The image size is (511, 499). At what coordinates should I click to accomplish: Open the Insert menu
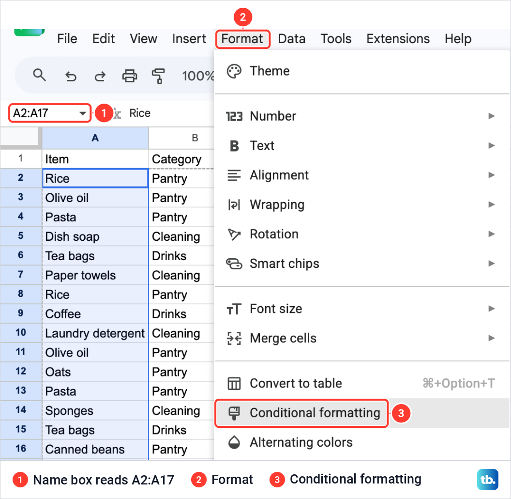click(189, 39)
